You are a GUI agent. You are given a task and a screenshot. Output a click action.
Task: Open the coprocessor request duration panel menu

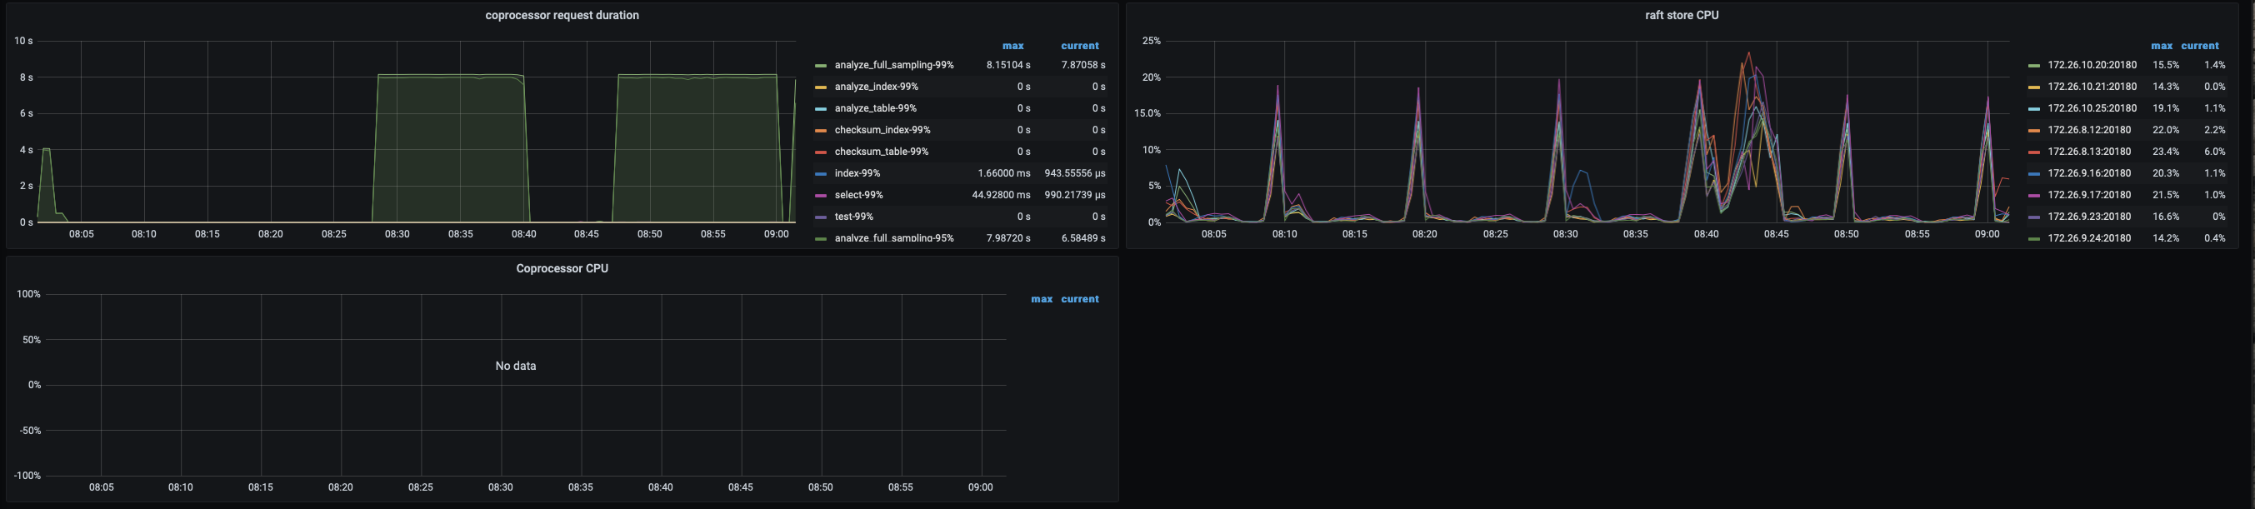click(x=561, y=16)
